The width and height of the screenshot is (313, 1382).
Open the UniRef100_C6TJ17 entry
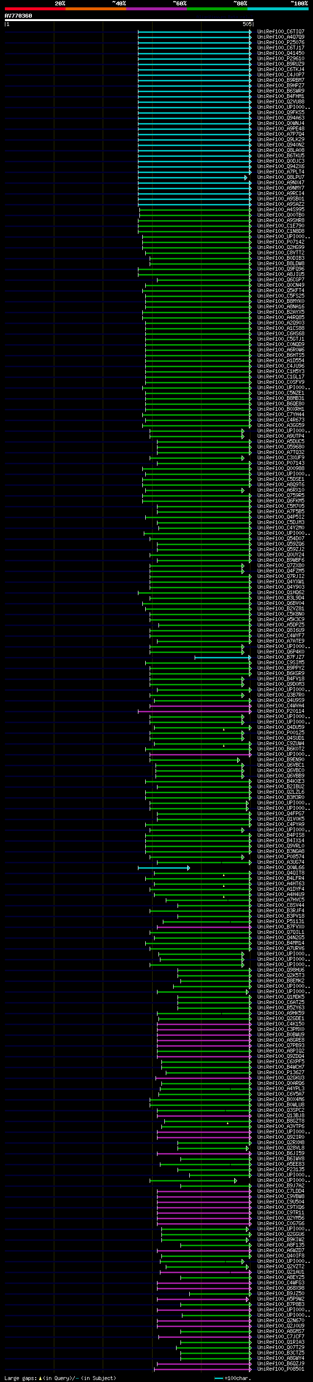click(x=280, y=48)
